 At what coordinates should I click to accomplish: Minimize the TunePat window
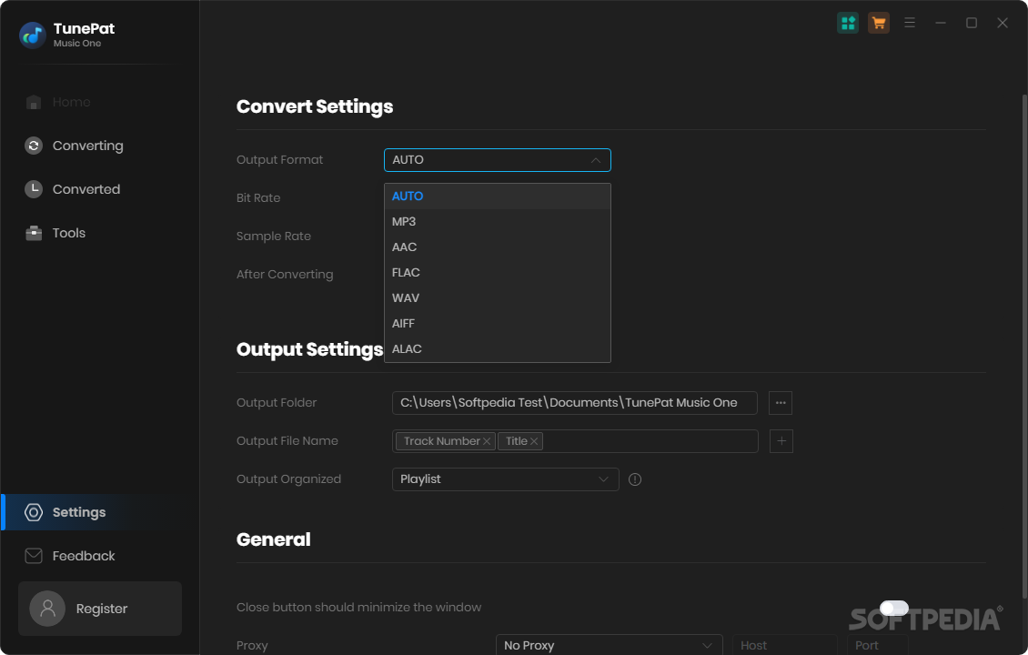click(x=940, y=23)
